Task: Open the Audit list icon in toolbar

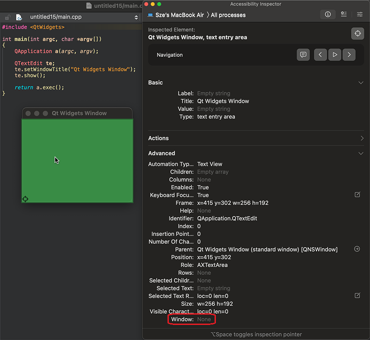Action: pos(344,14)
